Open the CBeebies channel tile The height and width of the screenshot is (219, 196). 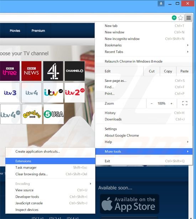coord(32,114)
